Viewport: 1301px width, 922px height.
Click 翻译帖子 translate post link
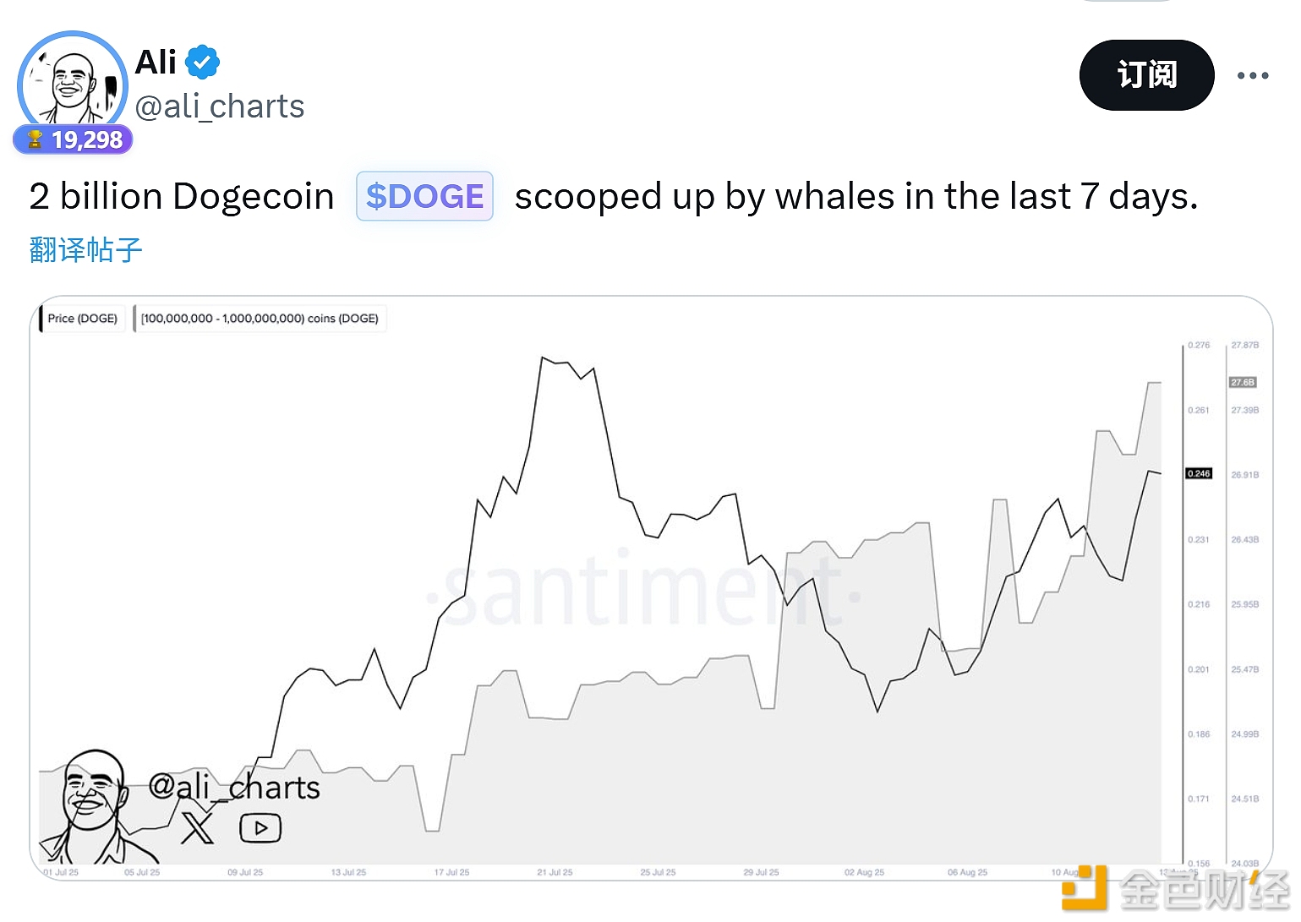85,249
